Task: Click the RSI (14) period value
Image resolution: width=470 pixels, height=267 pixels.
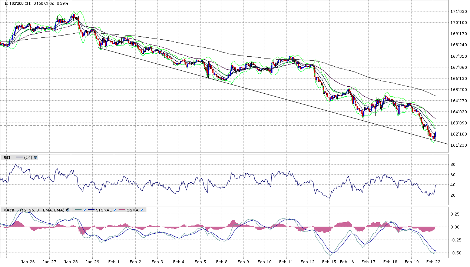Action: [x=28, y=157]
